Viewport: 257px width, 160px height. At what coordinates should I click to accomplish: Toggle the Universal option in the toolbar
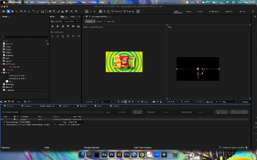point(116,11)
